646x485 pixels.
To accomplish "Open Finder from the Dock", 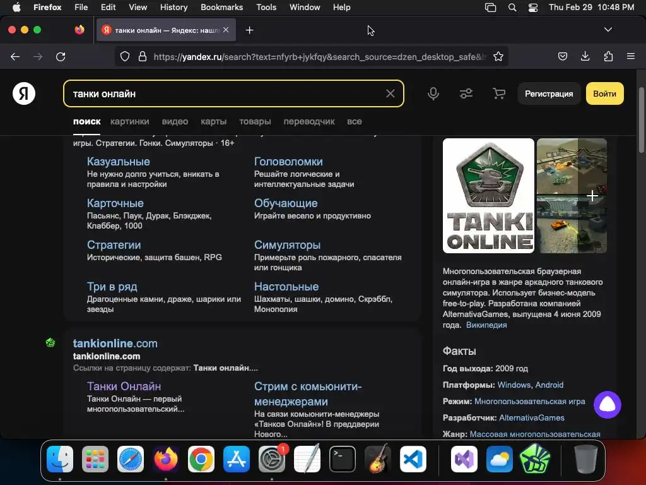I will (60, 458).
